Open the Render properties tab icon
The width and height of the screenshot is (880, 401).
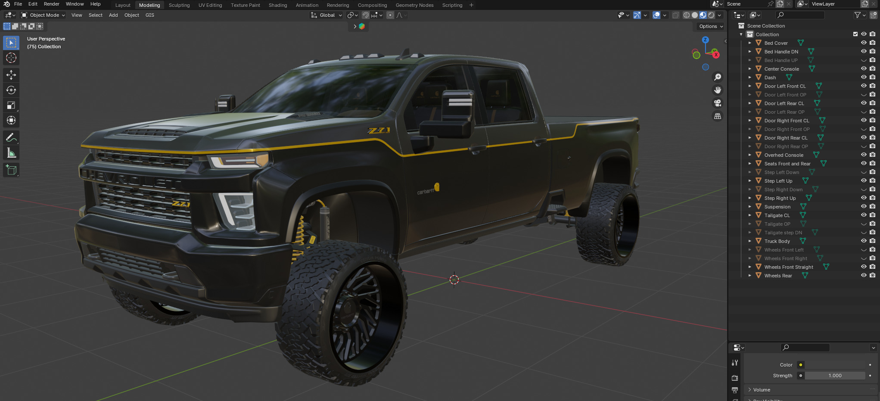tap(735, 378)
